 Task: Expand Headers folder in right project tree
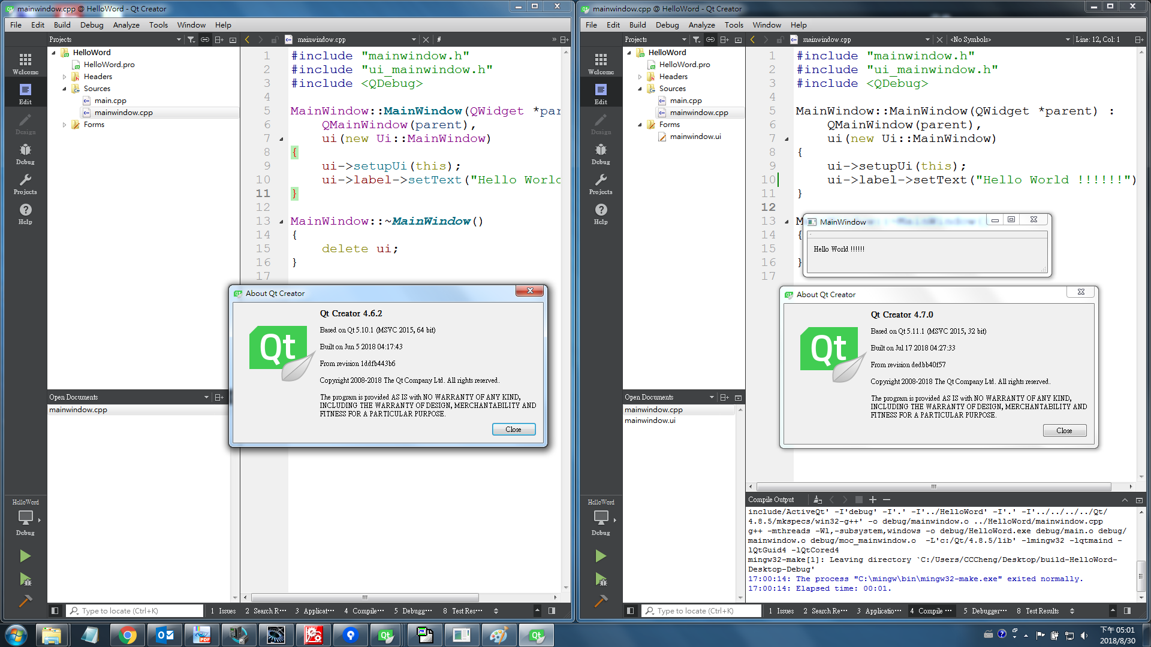point(640,77)
